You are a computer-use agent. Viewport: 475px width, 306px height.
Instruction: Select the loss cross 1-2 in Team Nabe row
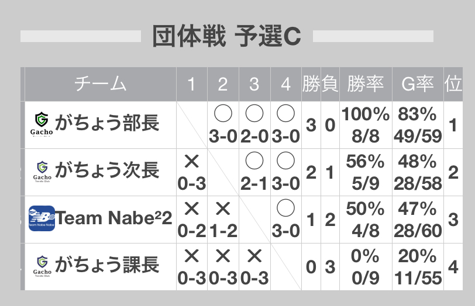(223, 220)
